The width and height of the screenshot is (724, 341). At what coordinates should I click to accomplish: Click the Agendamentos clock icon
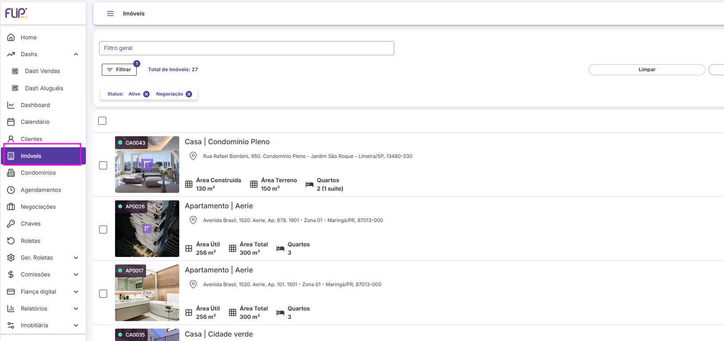tap(11, 190)
